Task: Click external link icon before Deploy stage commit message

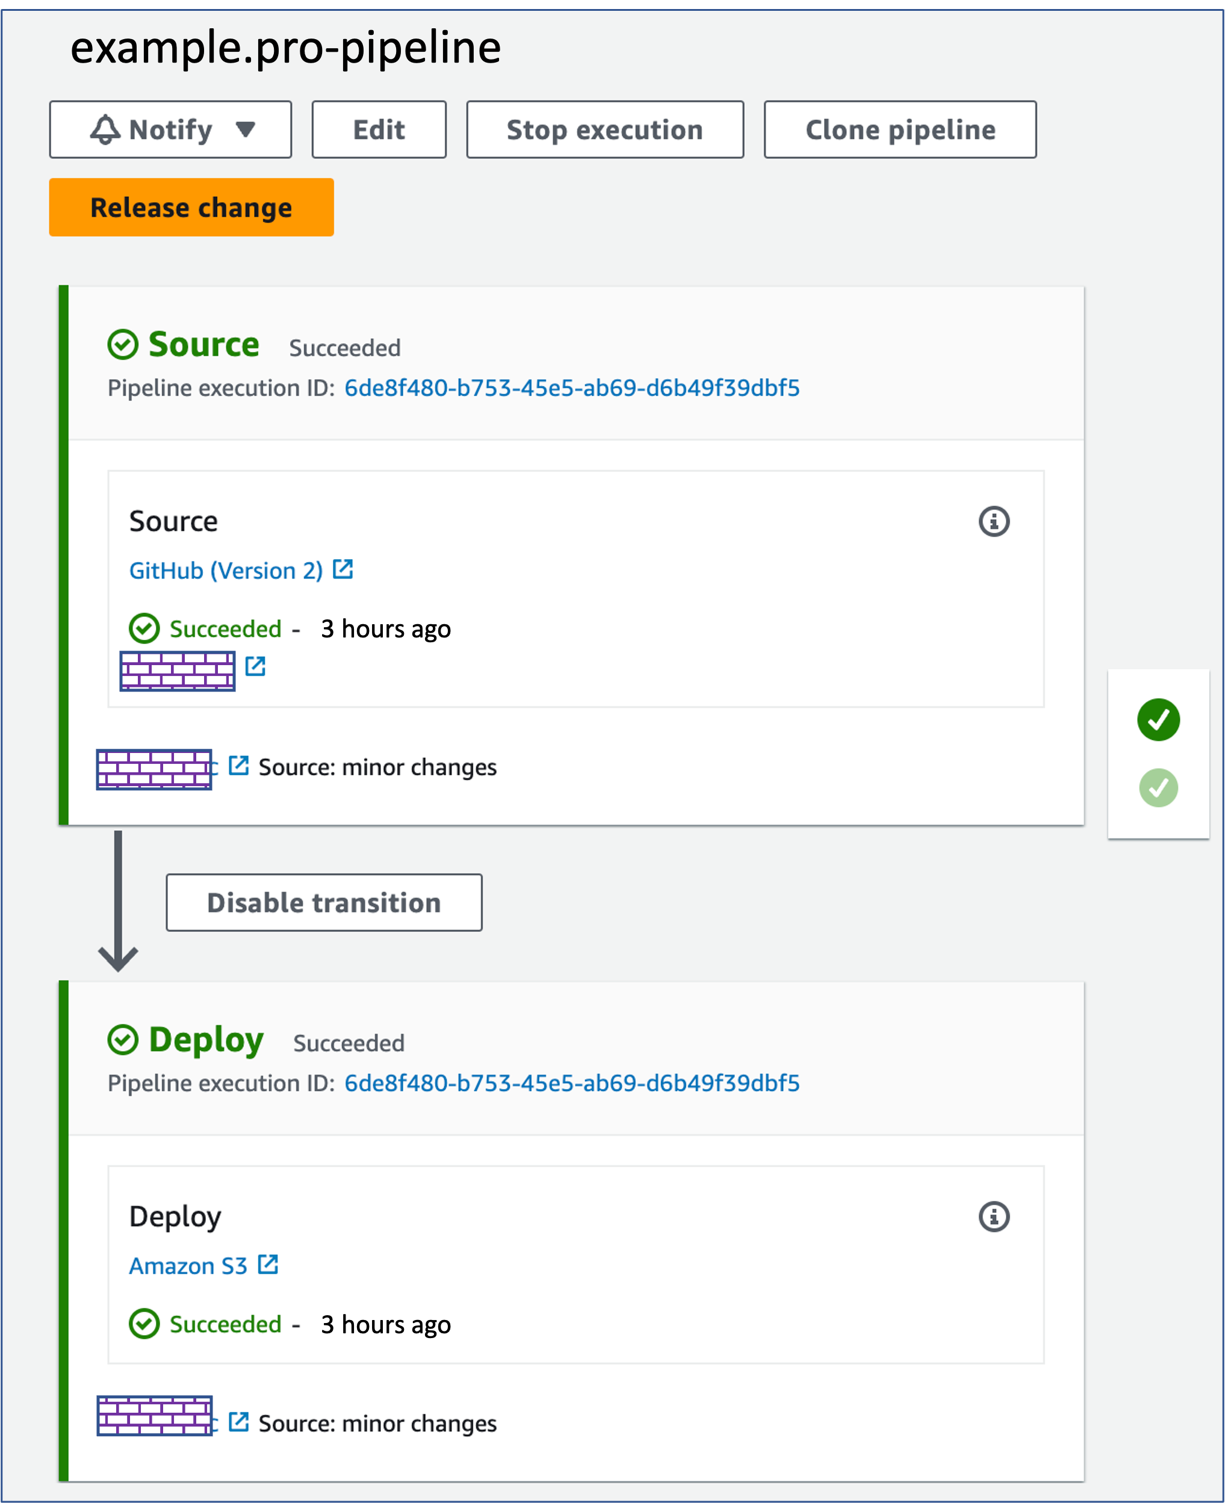Action: click(x=239, y=1421)
